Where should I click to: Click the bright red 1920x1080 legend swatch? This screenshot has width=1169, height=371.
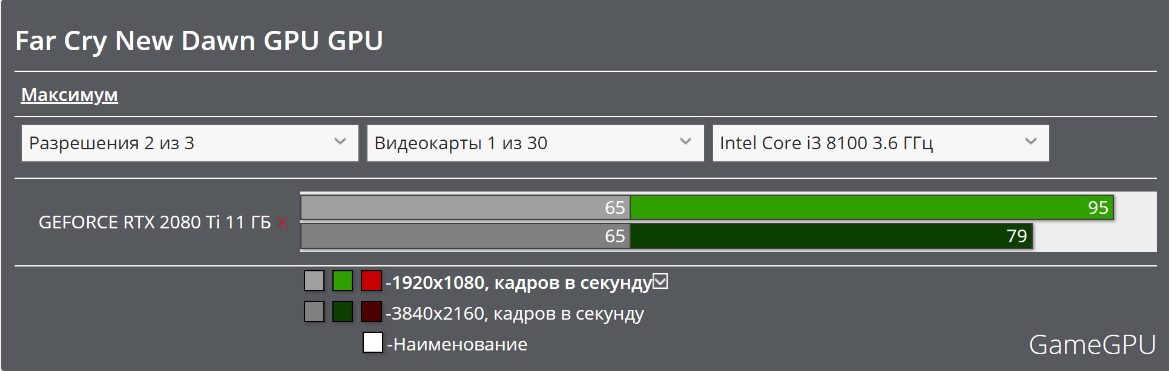(x=371, y=281)
